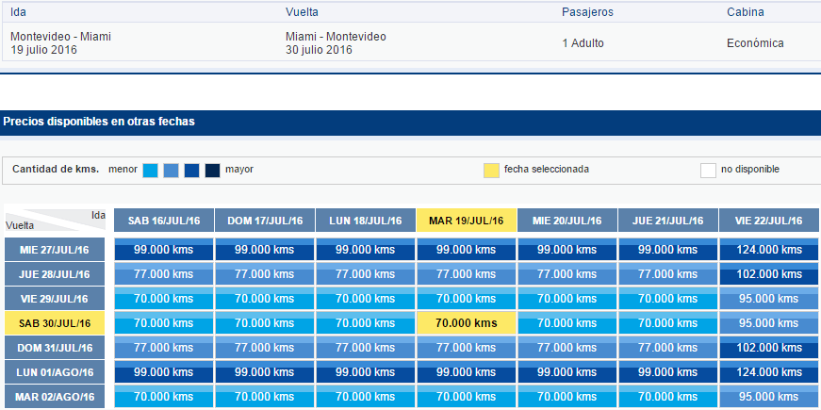
Task: Click the Precios disponibles en otras fechas heading
Action: pos(99,122)
